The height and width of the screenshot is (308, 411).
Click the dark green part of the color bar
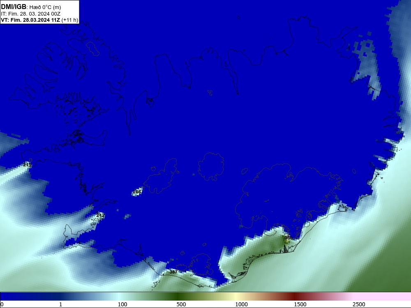[178, 297]
